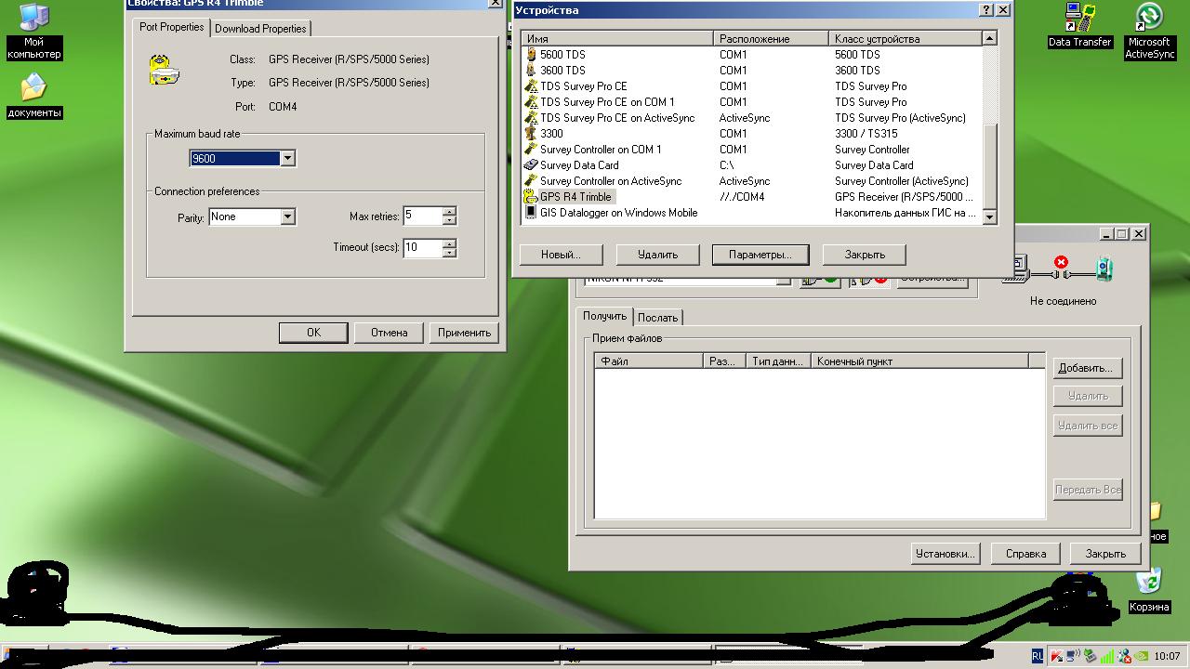This screenshot has height=669, width=1190.
Task: Click the Survey Controller on COM 1 icon
Action: 531,149
